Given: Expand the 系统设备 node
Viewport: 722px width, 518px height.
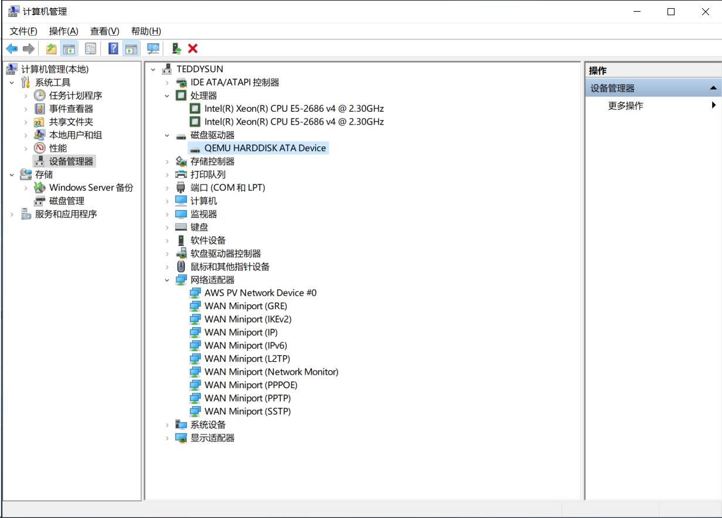Looking at the screenshot, I should point(167,425).
